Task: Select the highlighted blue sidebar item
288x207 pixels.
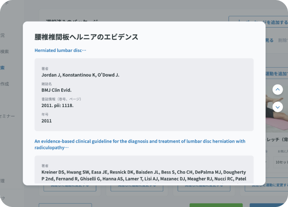Action: (2, 68)
